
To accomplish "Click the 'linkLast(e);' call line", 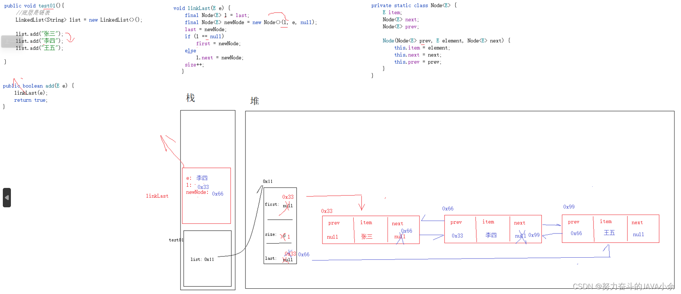I will click(31, 93).
